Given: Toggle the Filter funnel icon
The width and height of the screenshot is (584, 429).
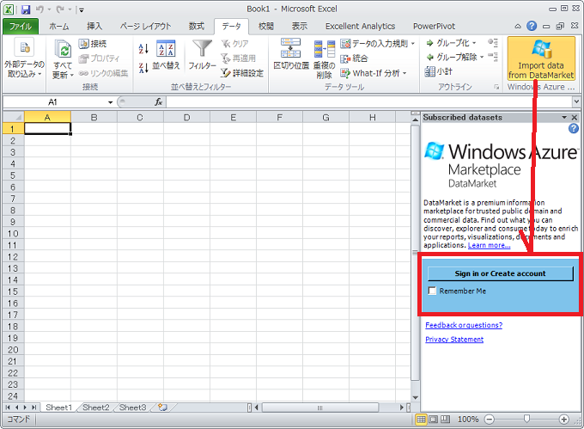Looking at the screenshot, I should click(202, 49).
